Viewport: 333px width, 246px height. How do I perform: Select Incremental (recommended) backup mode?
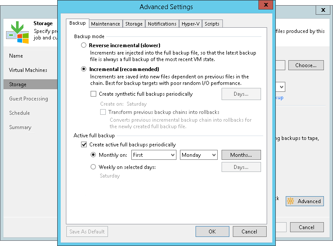(x=84, y=69)
